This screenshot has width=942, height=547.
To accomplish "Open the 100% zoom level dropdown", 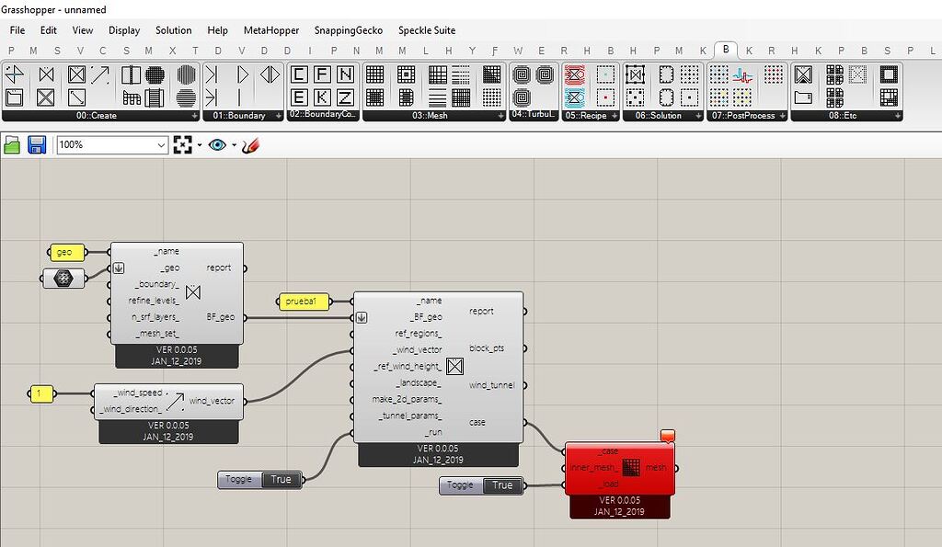I will 162,145.
